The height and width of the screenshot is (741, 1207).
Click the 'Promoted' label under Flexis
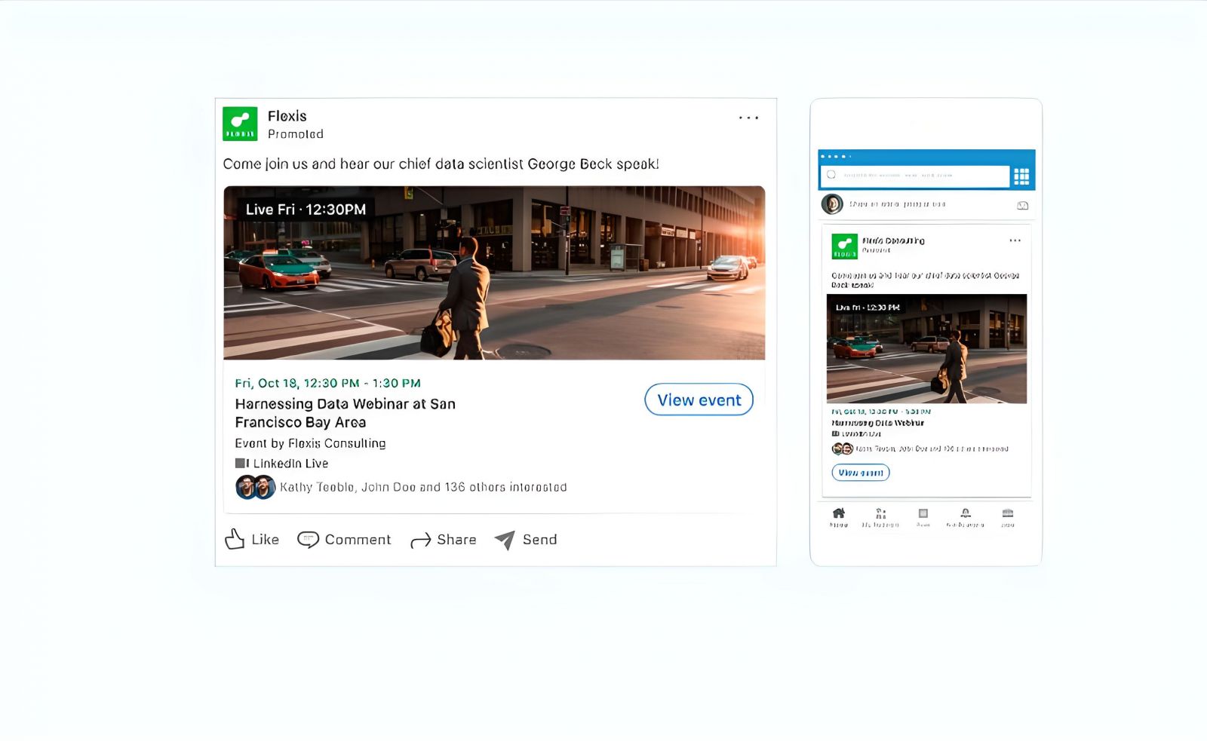tap(296, 134)
